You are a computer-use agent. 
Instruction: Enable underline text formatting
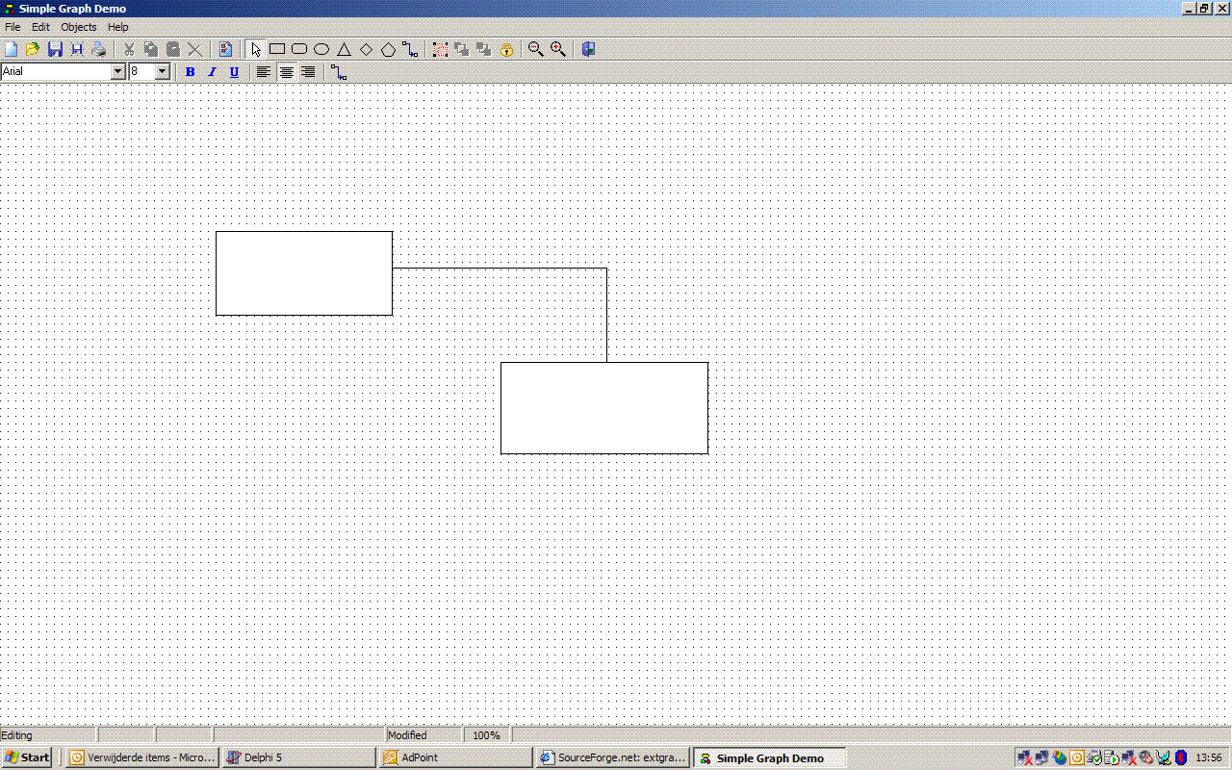point(234,71)
